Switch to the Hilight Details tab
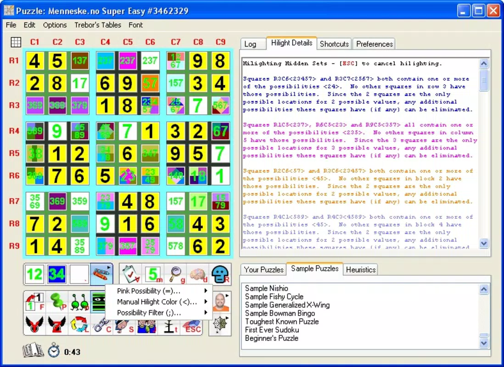Image resolution: width=504 pixels, height=367 pixels. click(291, 43)
